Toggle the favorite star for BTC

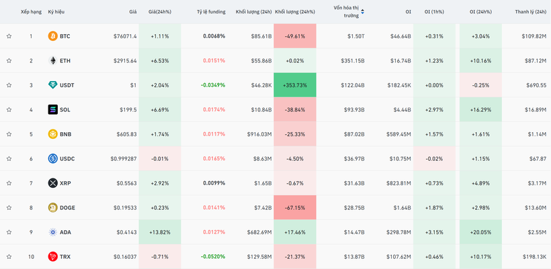pos(9,36)
